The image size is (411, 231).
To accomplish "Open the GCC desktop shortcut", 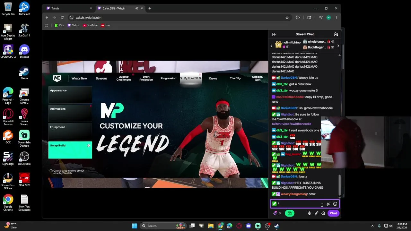I will 8,137.
